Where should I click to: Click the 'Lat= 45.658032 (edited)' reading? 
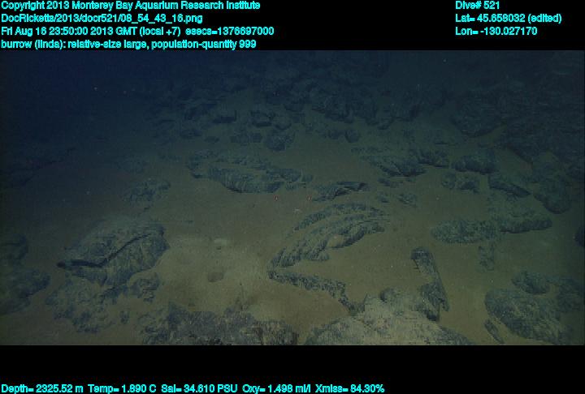click(508, 19)
